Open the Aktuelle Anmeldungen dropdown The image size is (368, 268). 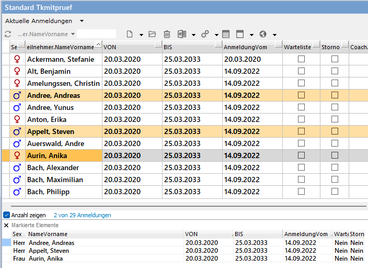(82, 21)
